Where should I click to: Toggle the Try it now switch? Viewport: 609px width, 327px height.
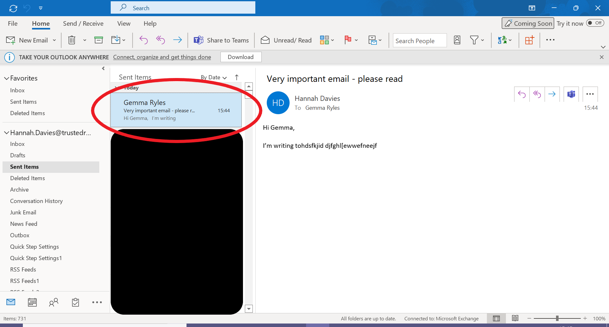595,23
